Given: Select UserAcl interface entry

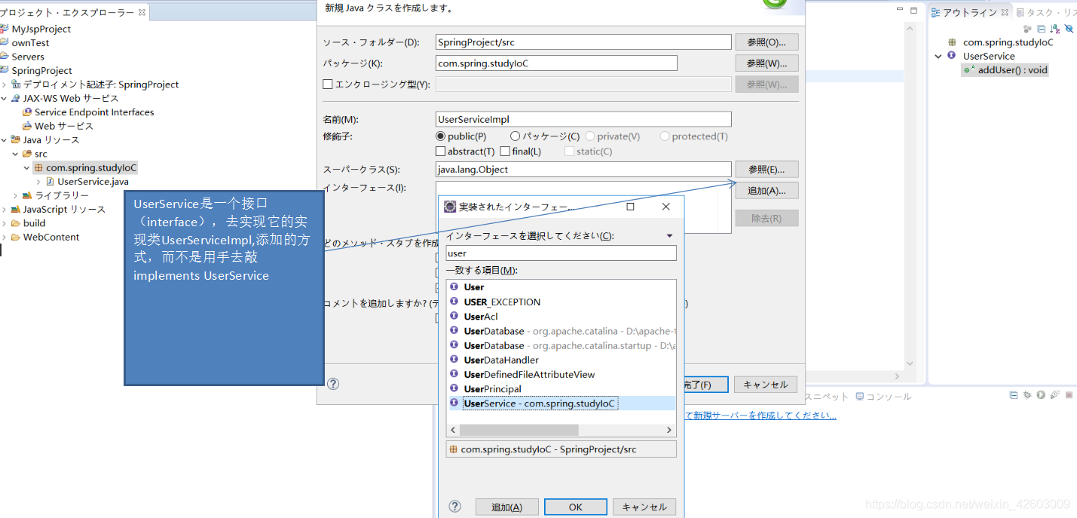Looking at the screenshot, I should 481,317.
